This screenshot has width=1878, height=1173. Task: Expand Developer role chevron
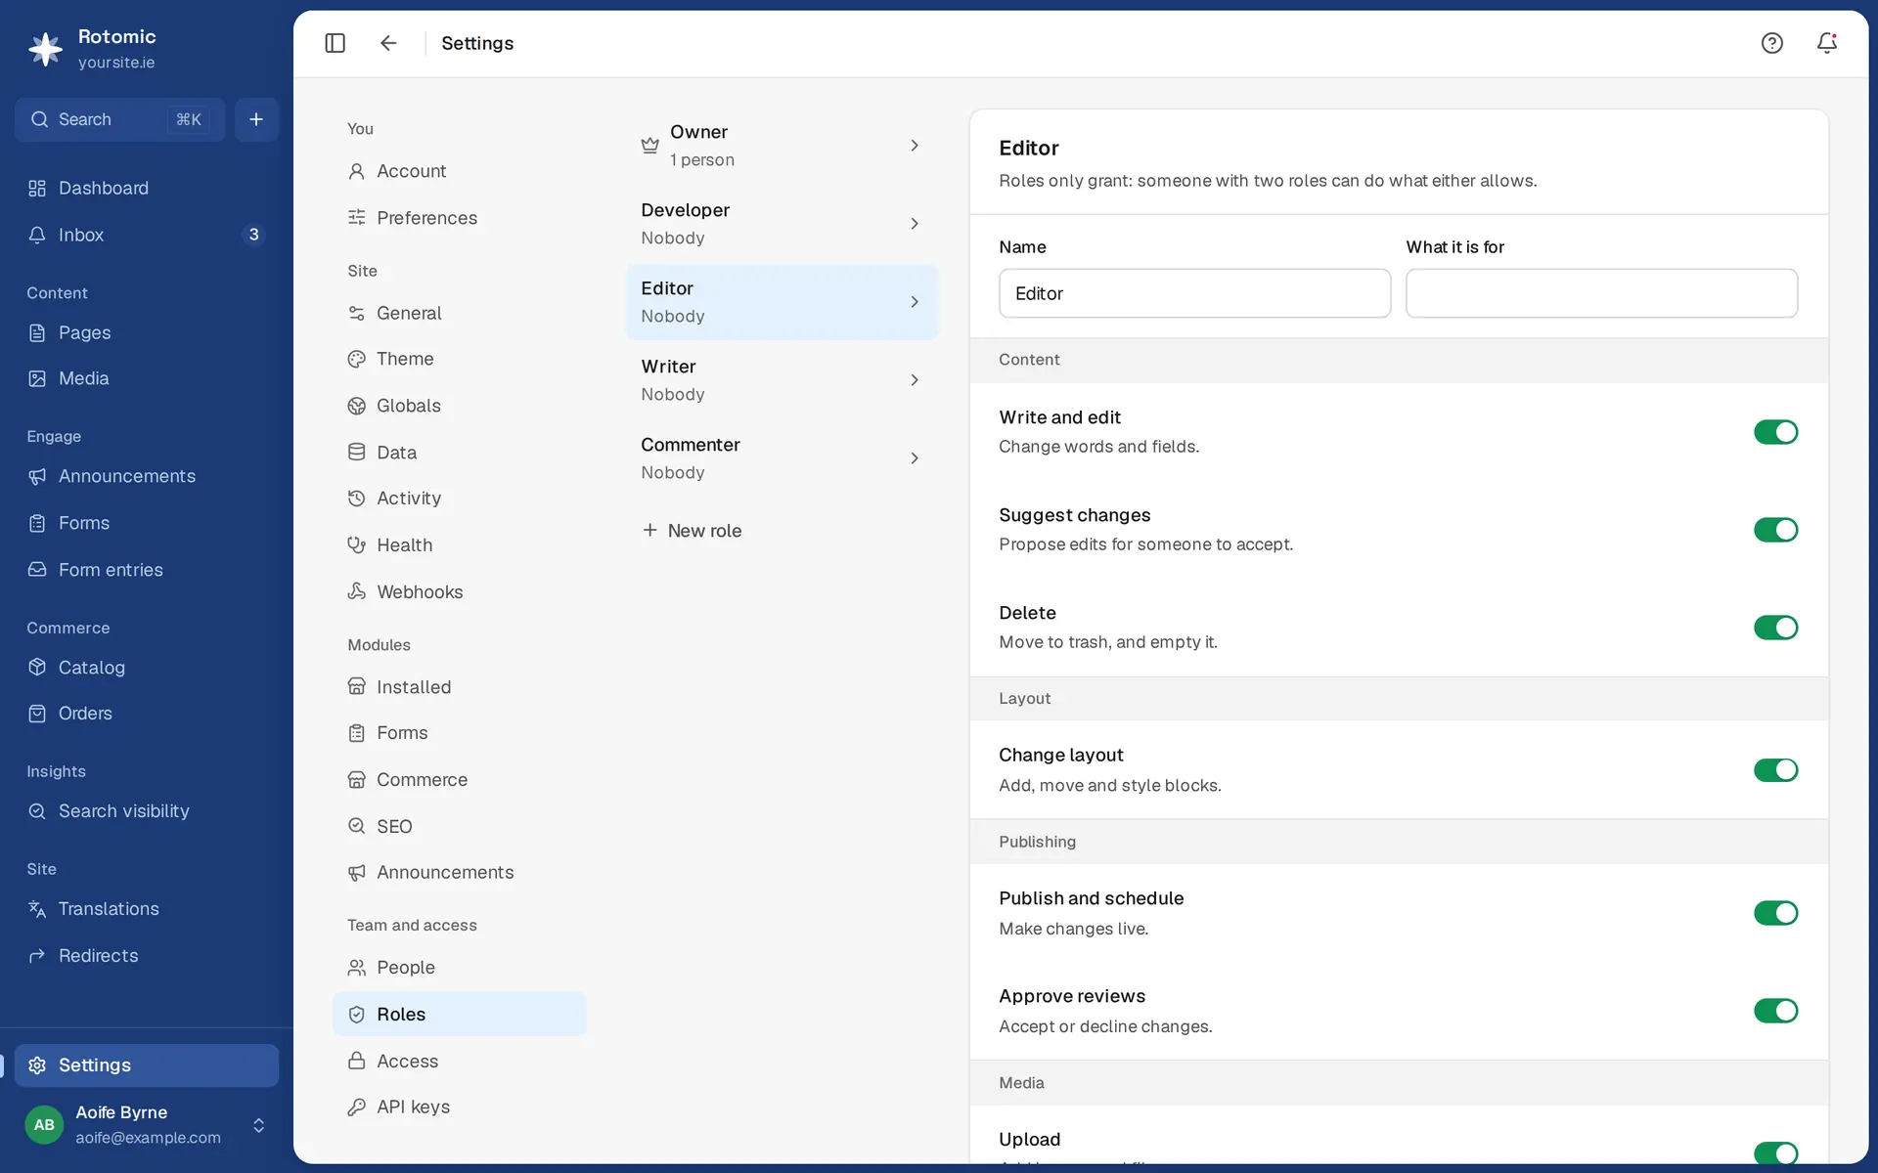(x=915, y=224)
